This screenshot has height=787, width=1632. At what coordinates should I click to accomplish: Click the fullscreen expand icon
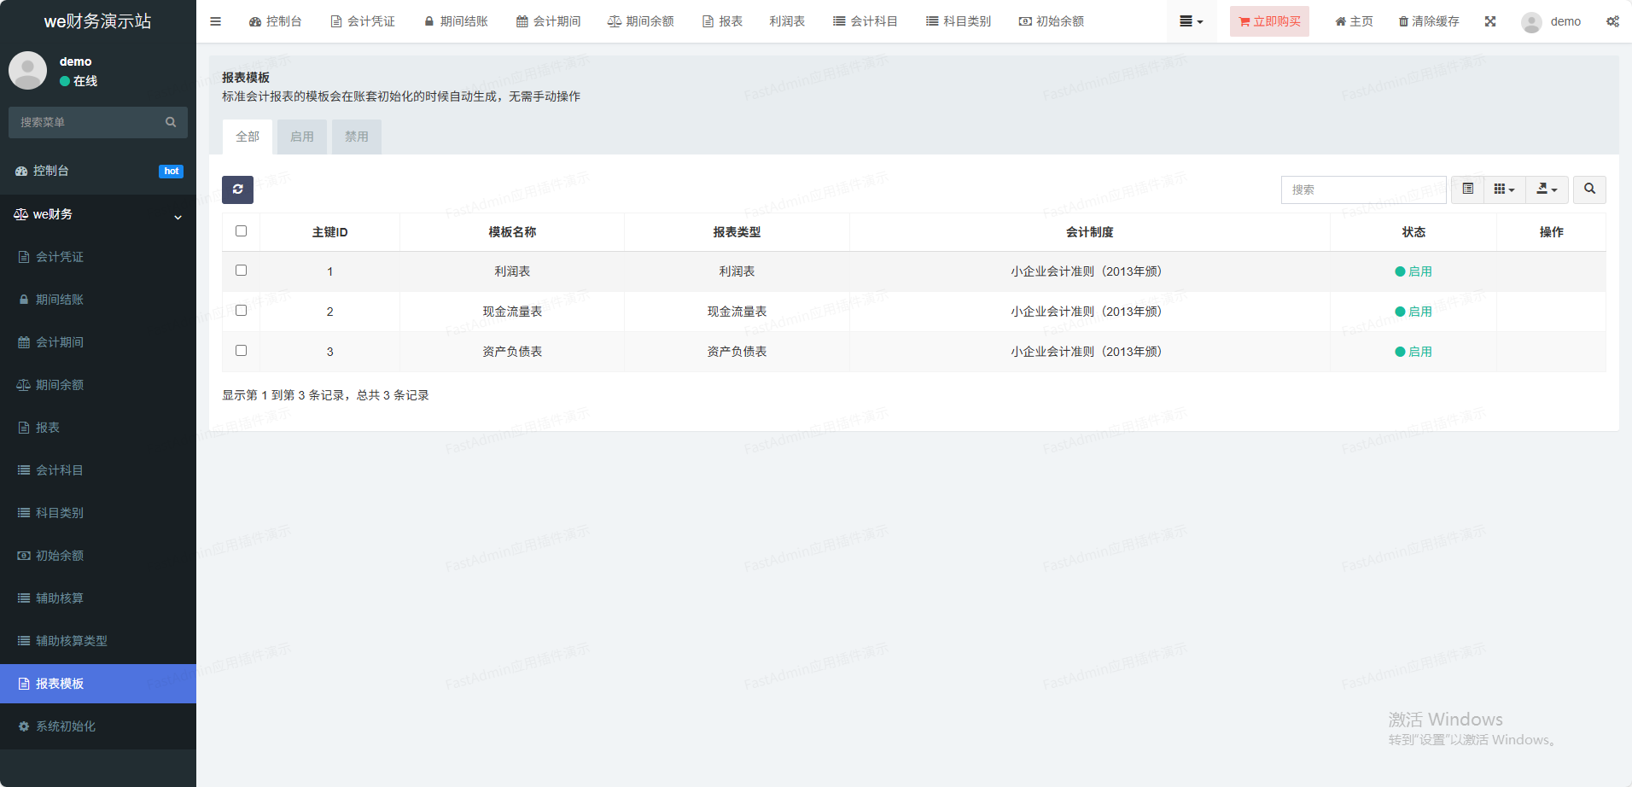point(1489,21)
